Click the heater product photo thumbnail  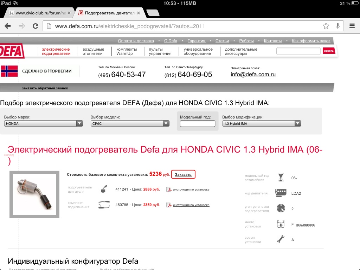point(34,194)
